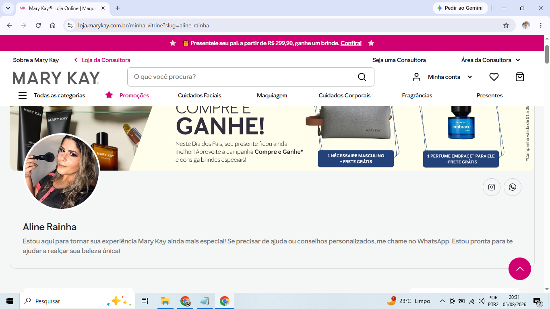Click the Windows taskbar search box

(77, 301)
